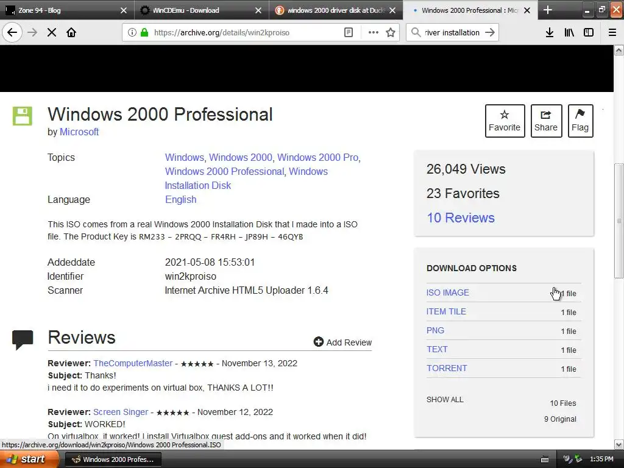Image resolution: width=624 pixels, height=468 pixels.
Task: Bookmark this page with the star
Action: coord(391,32)
